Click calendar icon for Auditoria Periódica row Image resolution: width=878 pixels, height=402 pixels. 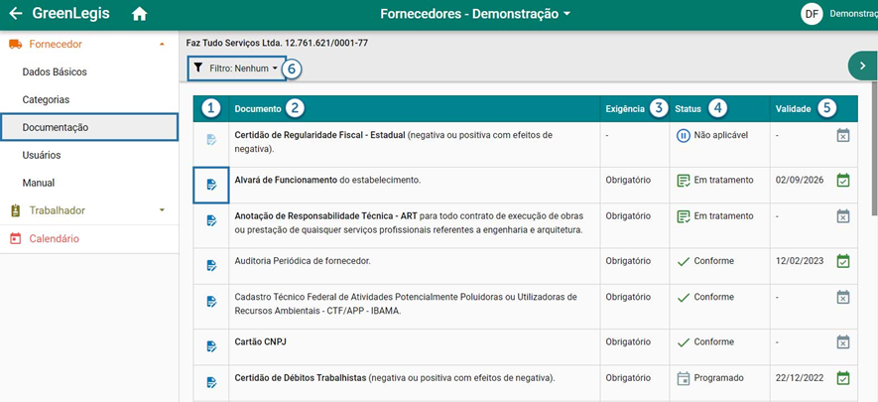coord(842,261)
